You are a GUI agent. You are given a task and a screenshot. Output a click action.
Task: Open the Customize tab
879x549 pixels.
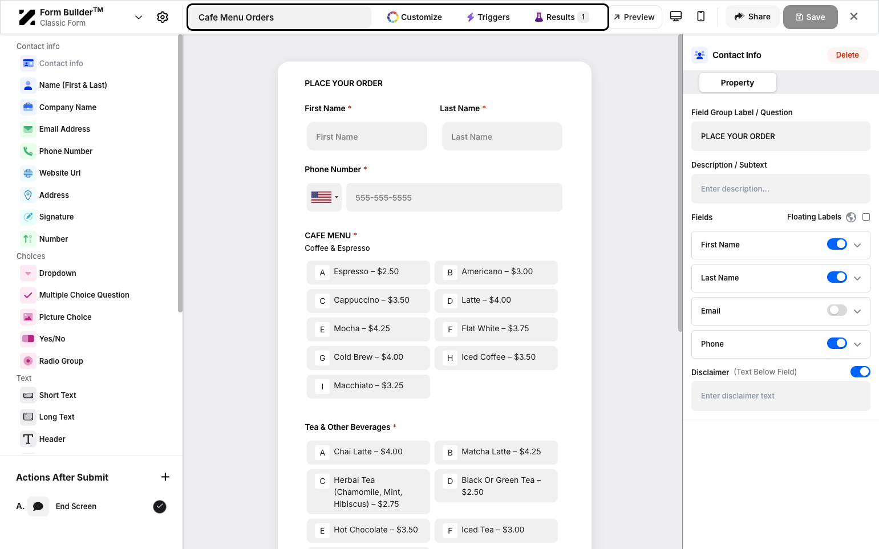pos(415,17)
